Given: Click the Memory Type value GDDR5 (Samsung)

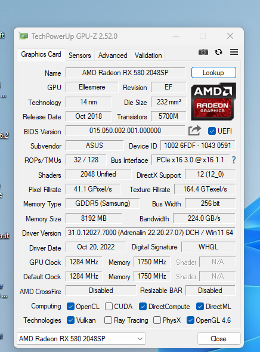Looking at the screenshot, I should pyautogui.click(x=103, y=203).
